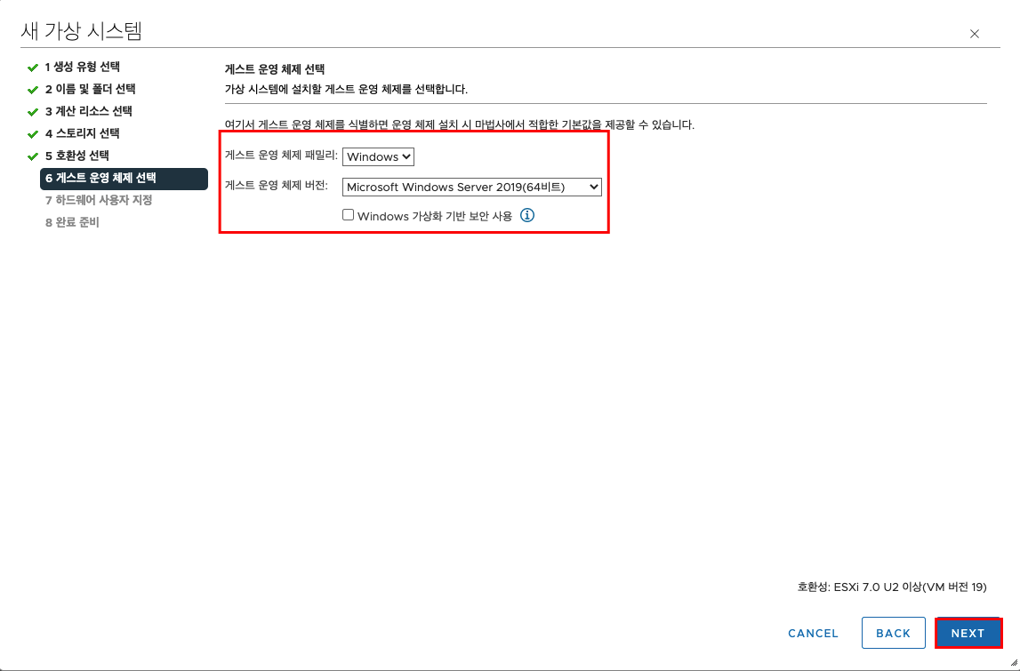
Task: Open the 게스트 운영 체제 버전 dropdown
Action: pos(471,188)
